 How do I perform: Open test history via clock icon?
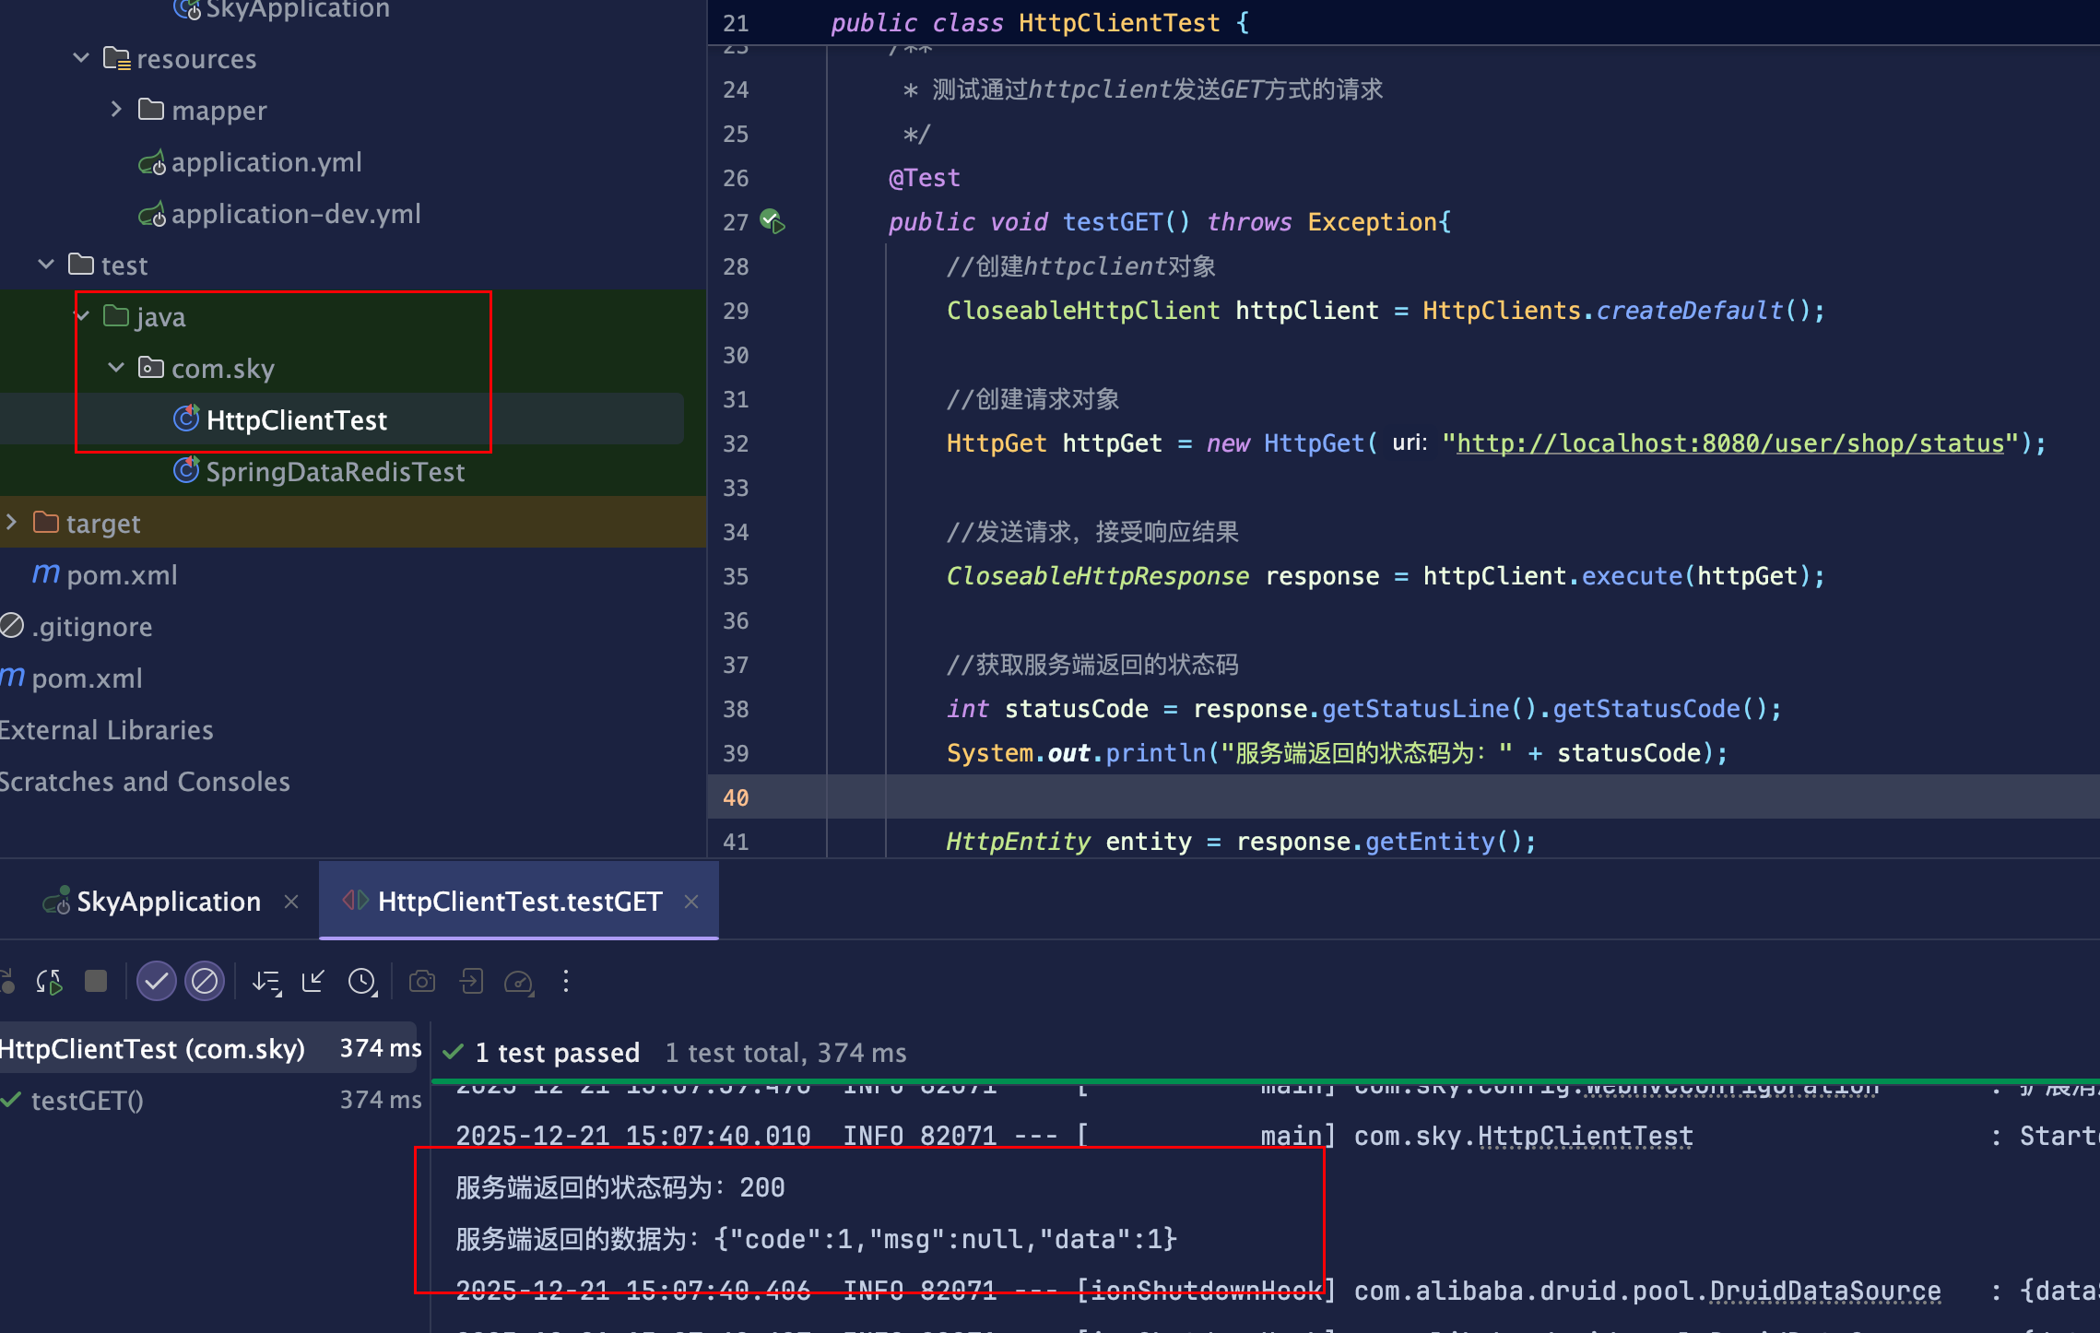click(363, 981)
